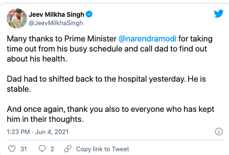Open the Twitter bird logo
This screenshot has width=229, height=155.
pyautogui.click(x=218, y=13)
